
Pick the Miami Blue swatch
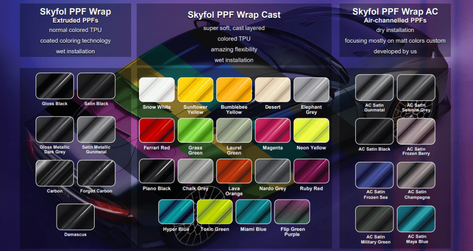pos(254,211)
